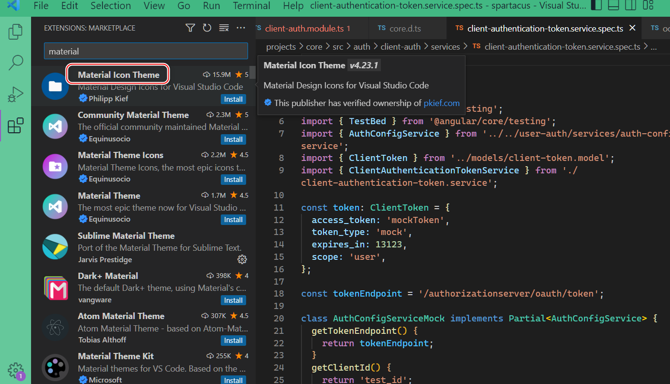Expand 'src' breadcrumb segment
The image size is (670, 384).
coord(338,47)
